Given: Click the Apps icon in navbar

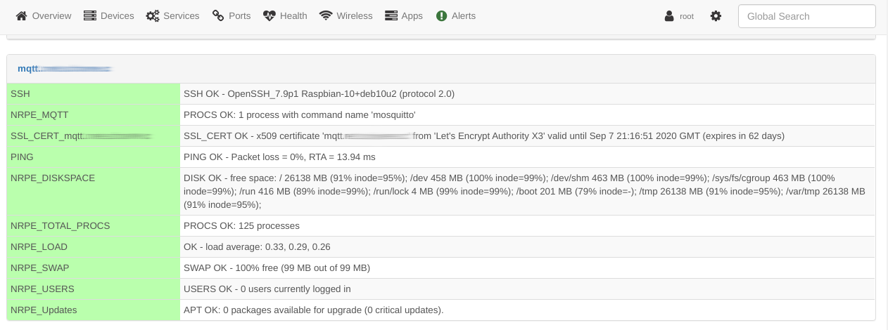Looking at the screenshot, I should (x=391, y=15).
